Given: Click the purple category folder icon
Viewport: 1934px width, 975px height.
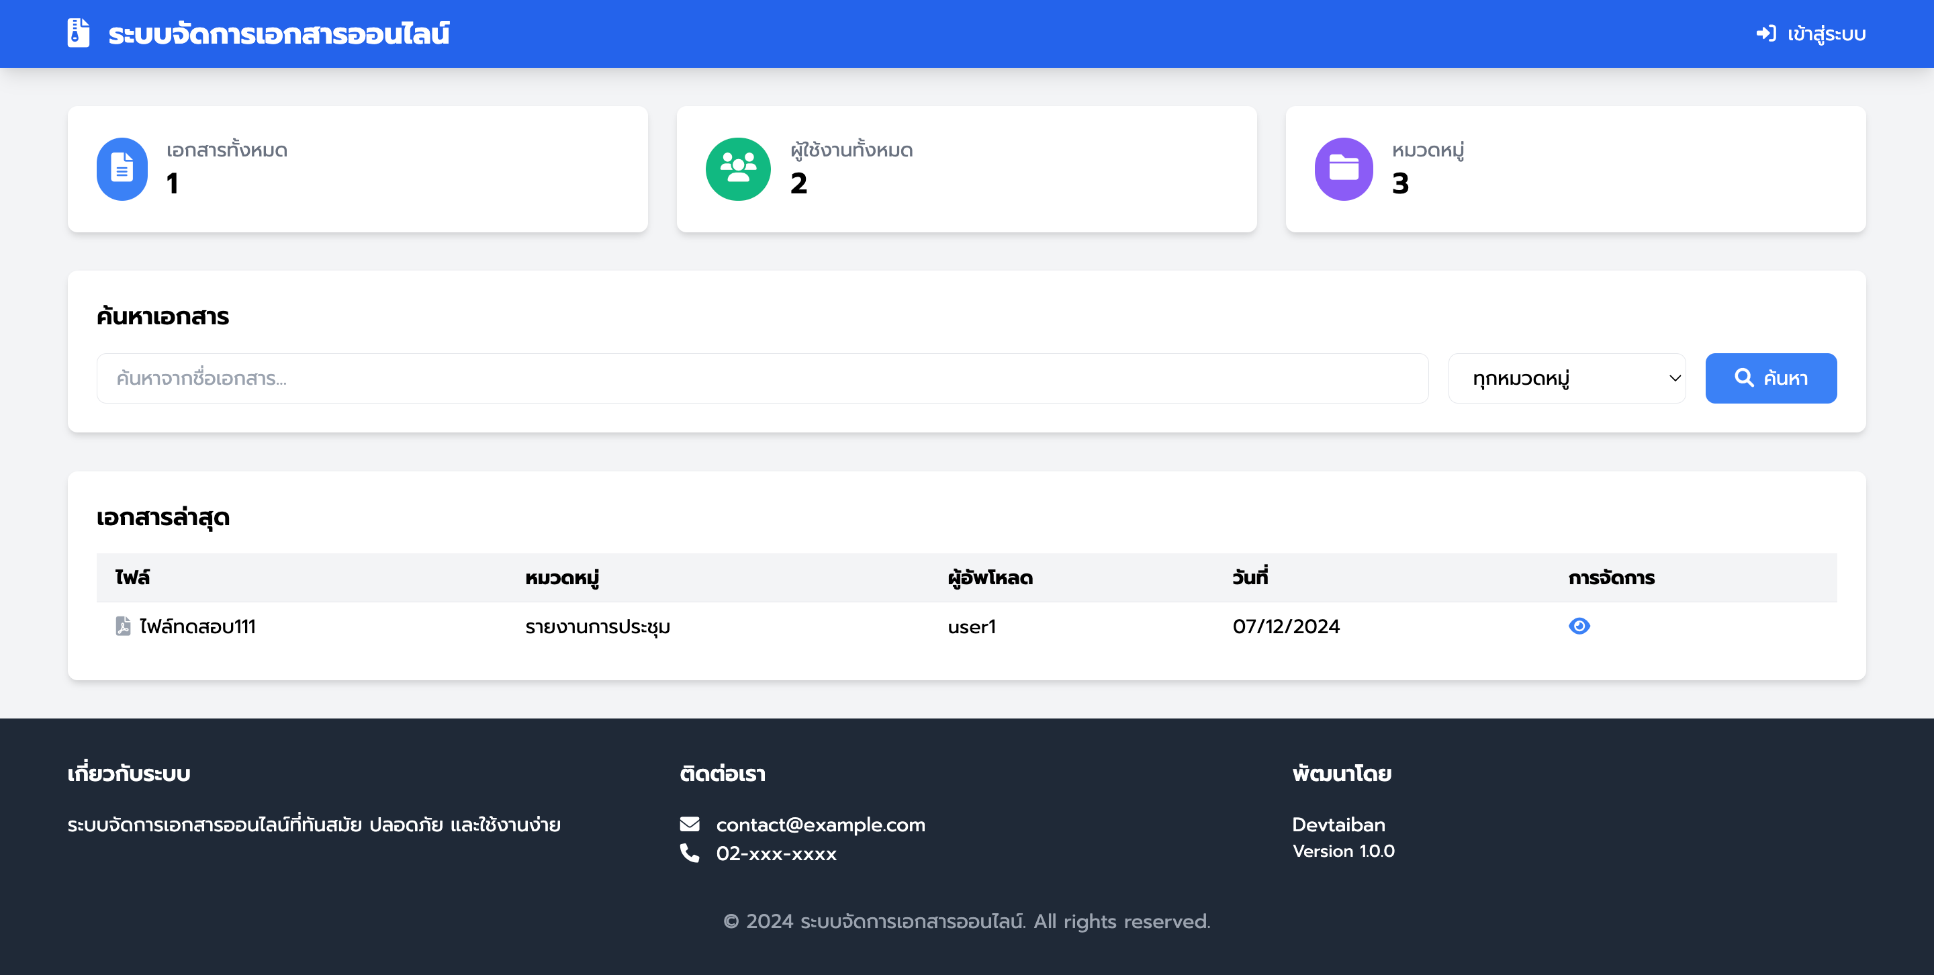Looking at the screenshot, I should pos(1343,169).
